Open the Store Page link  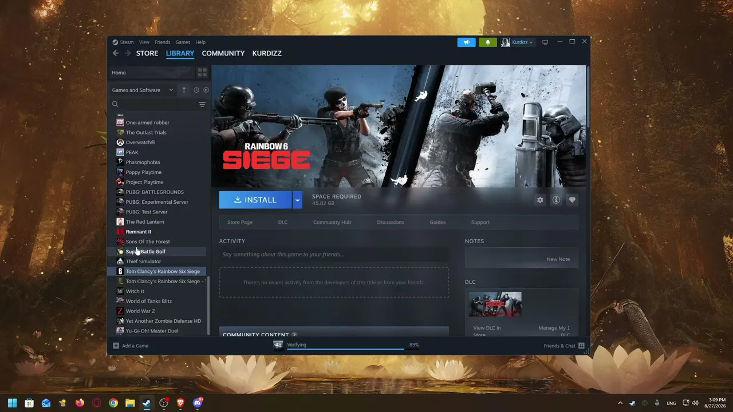pos(240,222)
